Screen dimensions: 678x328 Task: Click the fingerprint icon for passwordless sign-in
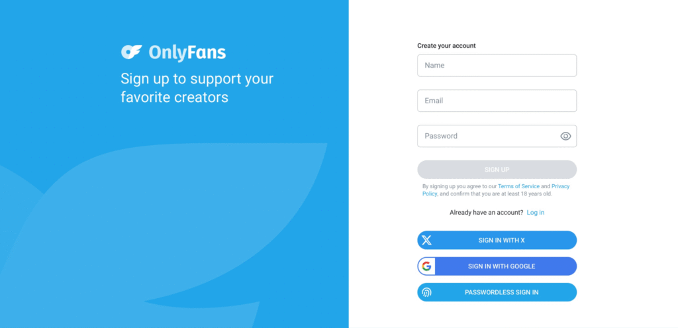click(427, 292)
